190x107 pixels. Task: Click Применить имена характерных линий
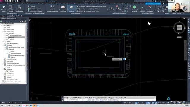[88, 9]
